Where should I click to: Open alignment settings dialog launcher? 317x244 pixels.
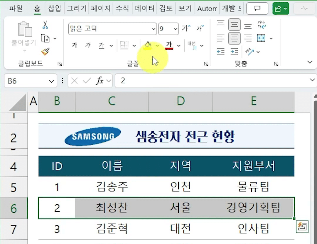pyautogui.click(x=276, y=64)
